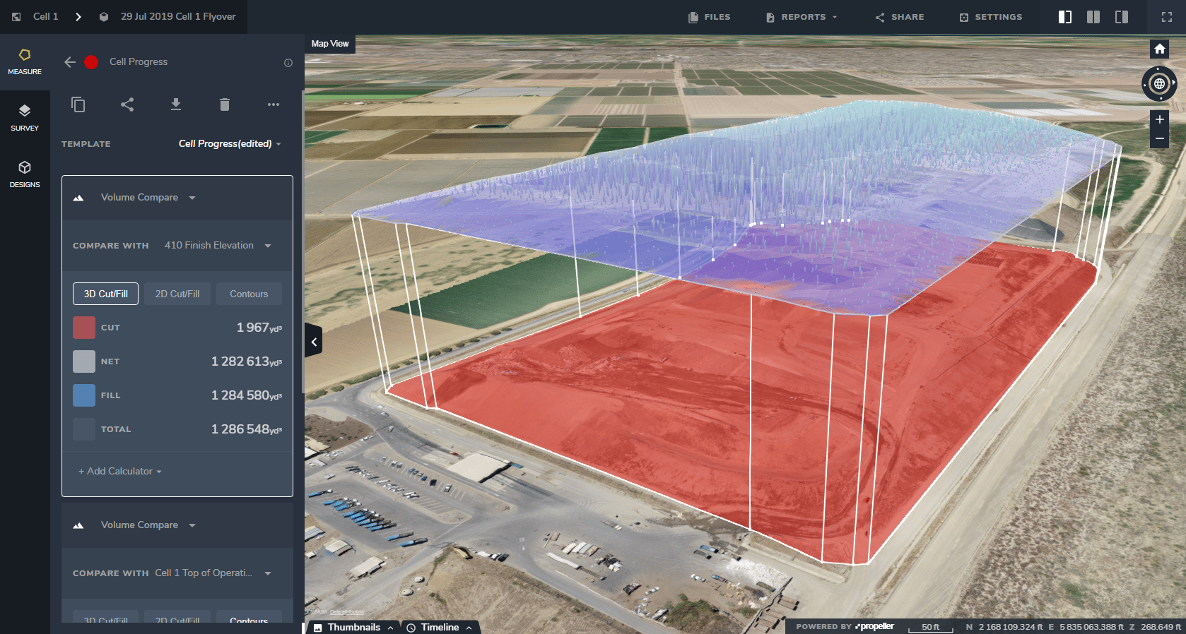Viewport: 1186px width, 634px height.
Task: Open the Reports menu
Action: coord(802,17)
